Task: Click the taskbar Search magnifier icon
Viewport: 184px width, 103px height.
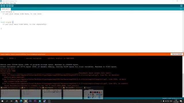Action: (7, 101)
